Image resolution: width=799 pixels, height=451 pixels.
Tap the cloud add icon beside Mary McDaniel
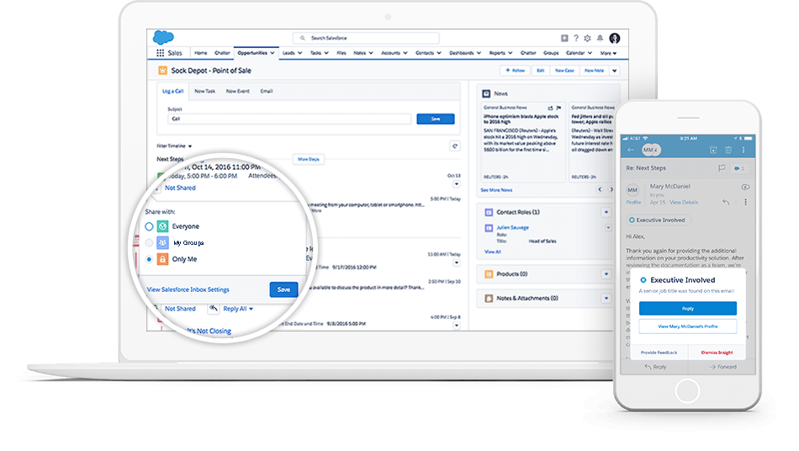745,187
